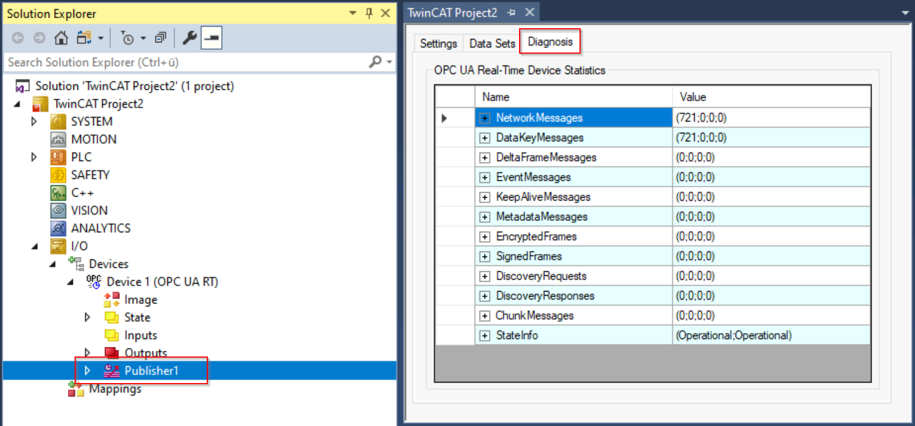The height and width of the screenshot is (426, 915).
Task: Switch to the Diagnosis tab
Action: click(550, 42)
